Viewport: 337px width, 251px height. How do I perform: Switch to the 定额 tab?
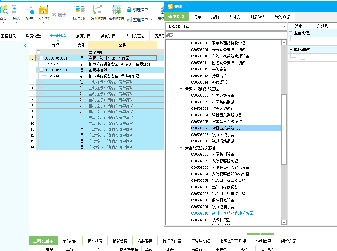215,17
